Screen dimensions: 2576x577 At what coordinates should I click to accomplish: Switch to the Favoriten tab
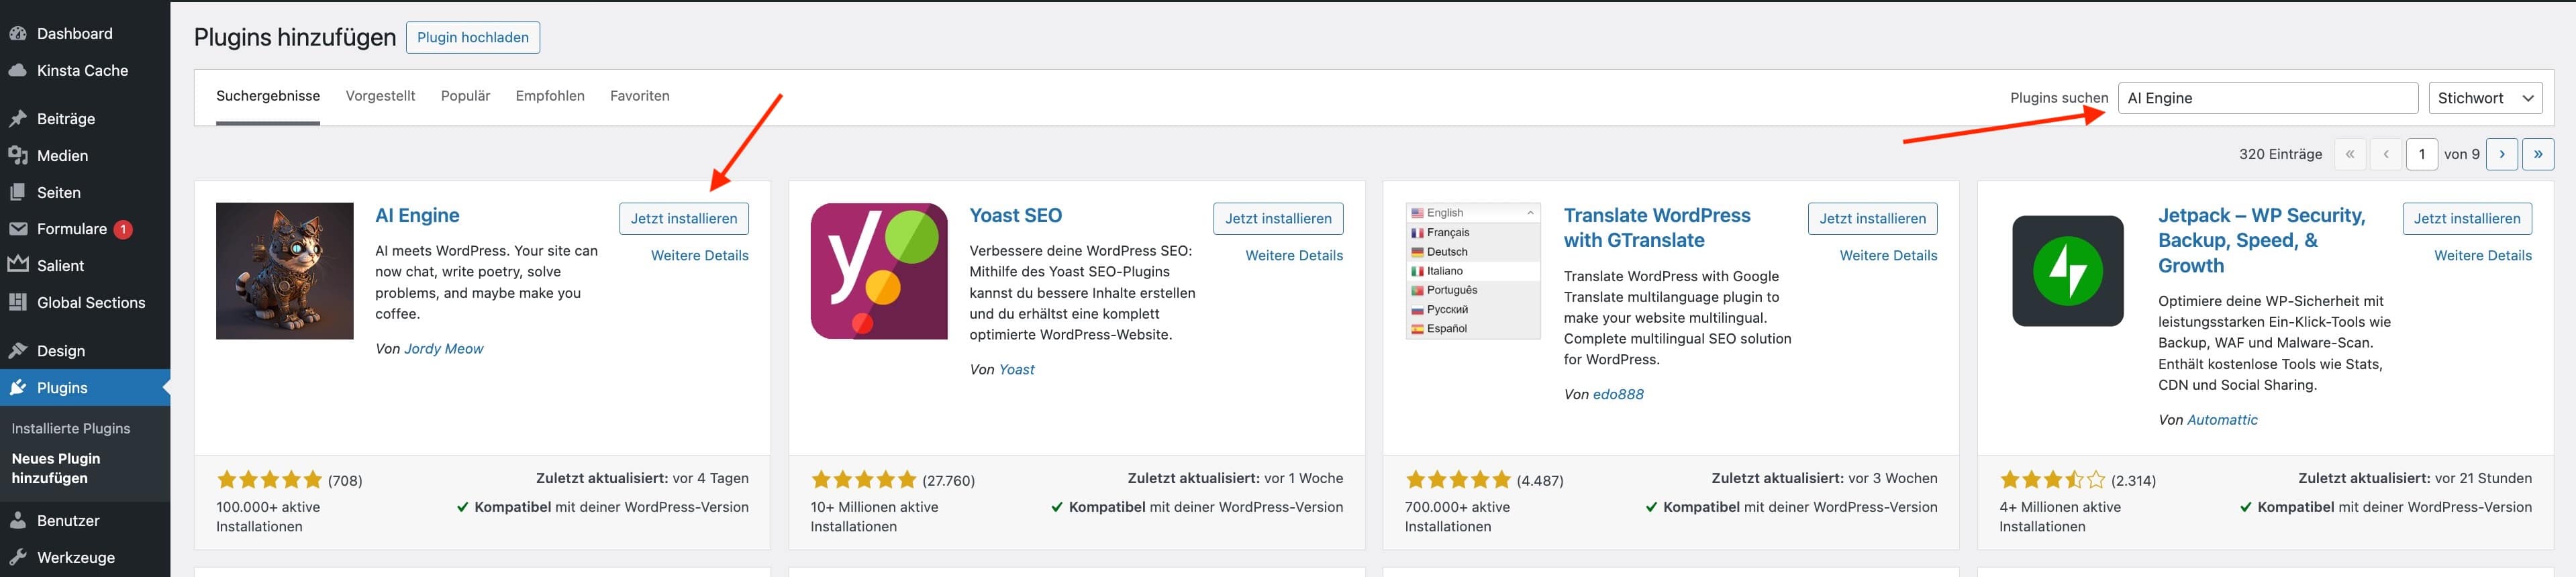(x=640, y=96)
